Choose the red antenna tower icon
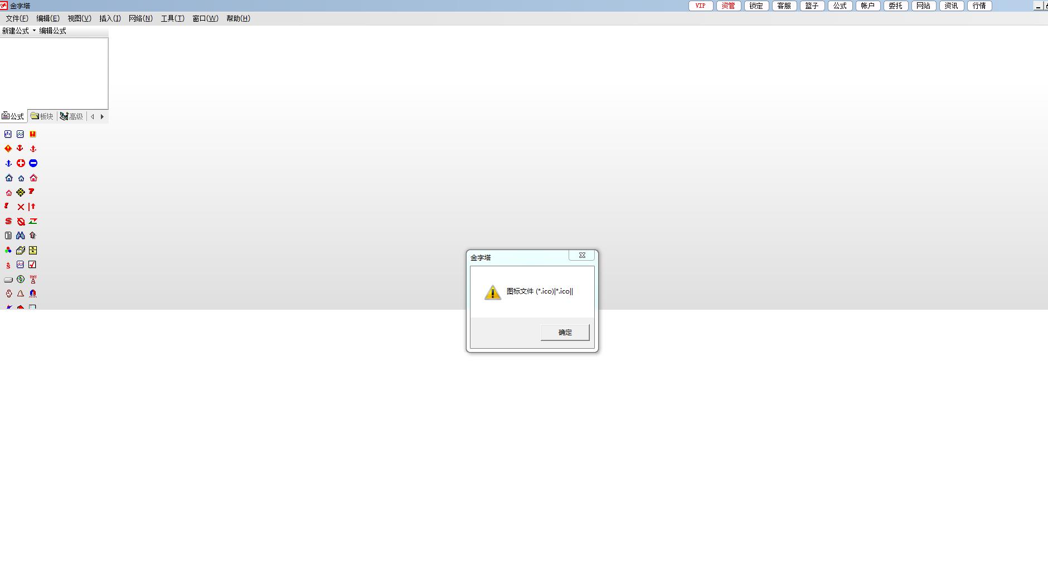This screenshot has width=1048, height=586. click(33, 279)
